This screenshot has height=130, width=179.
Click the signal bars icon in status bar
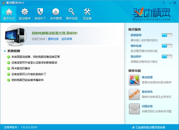pos(133,127)
